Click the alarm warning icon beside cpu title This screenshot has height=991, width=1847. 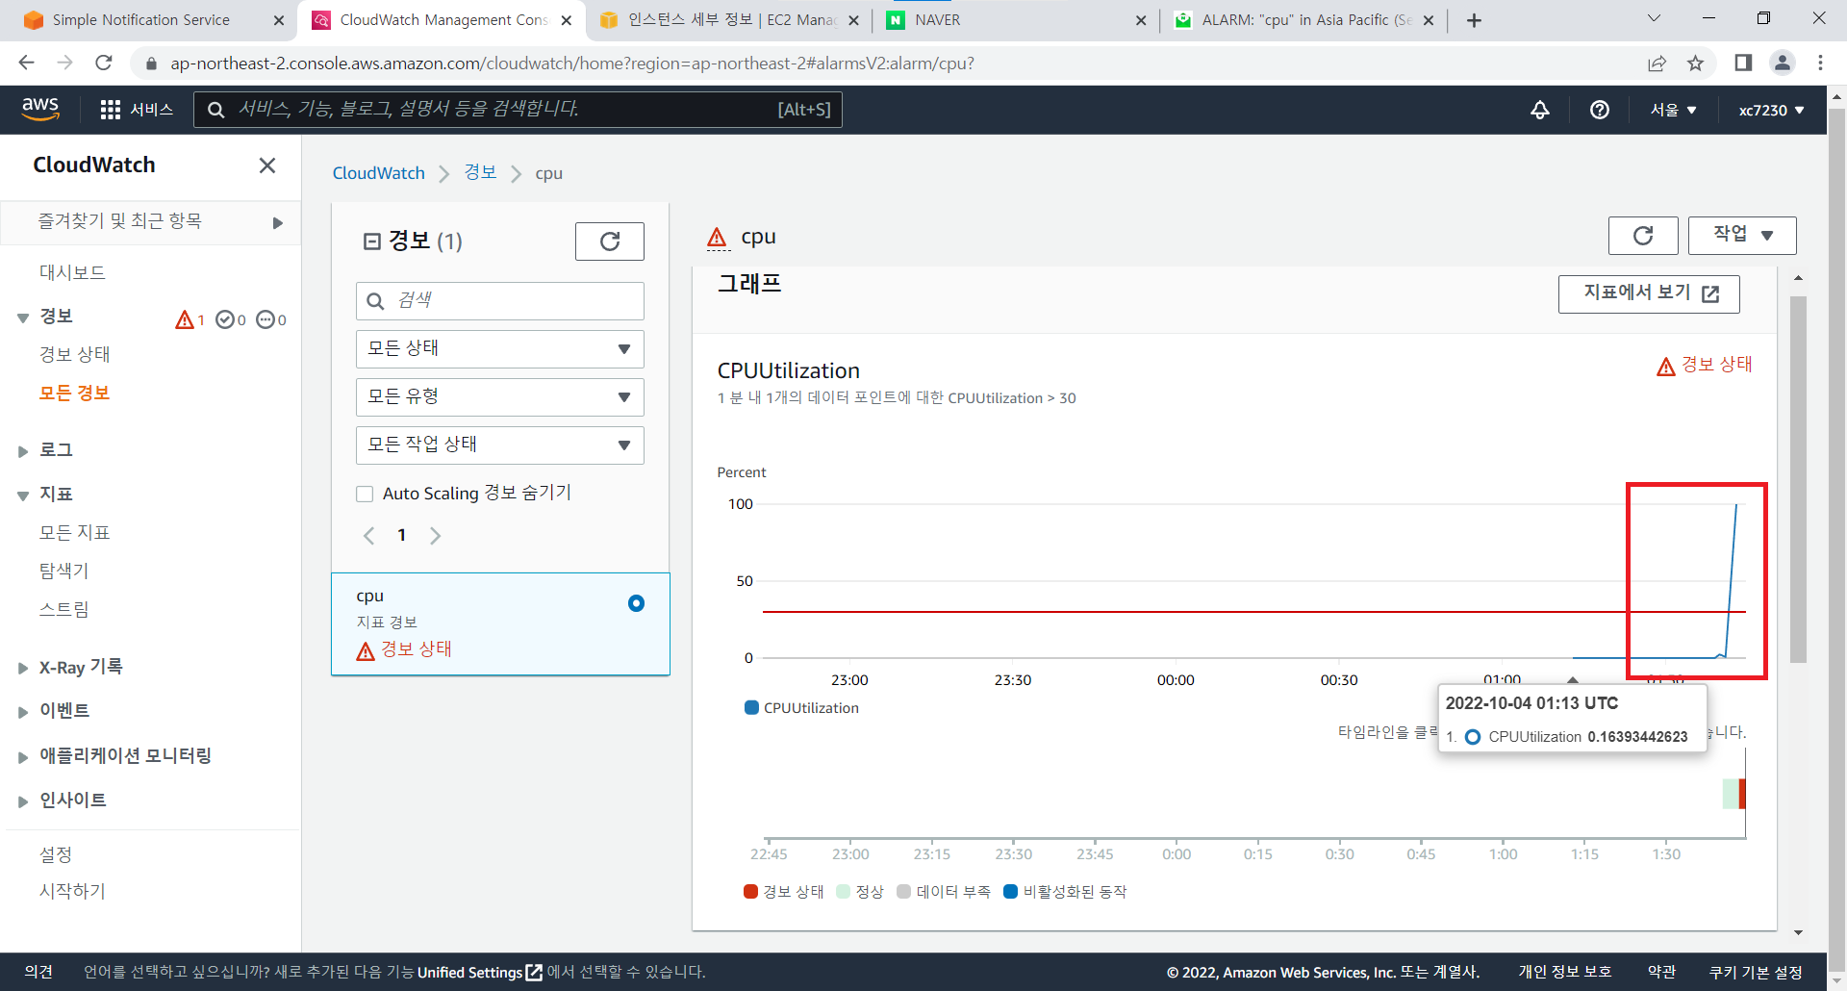click(x=718, y=238)
